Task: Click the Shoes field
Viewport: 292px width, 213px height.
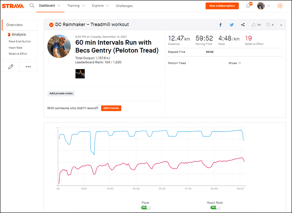Action: [235, 63]
